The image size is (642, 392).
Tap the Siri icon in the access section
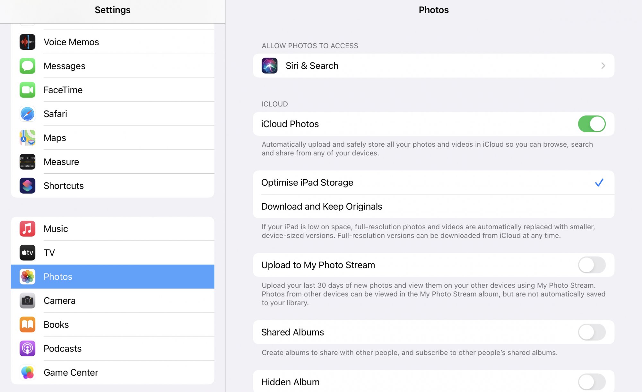coord(269,66)
